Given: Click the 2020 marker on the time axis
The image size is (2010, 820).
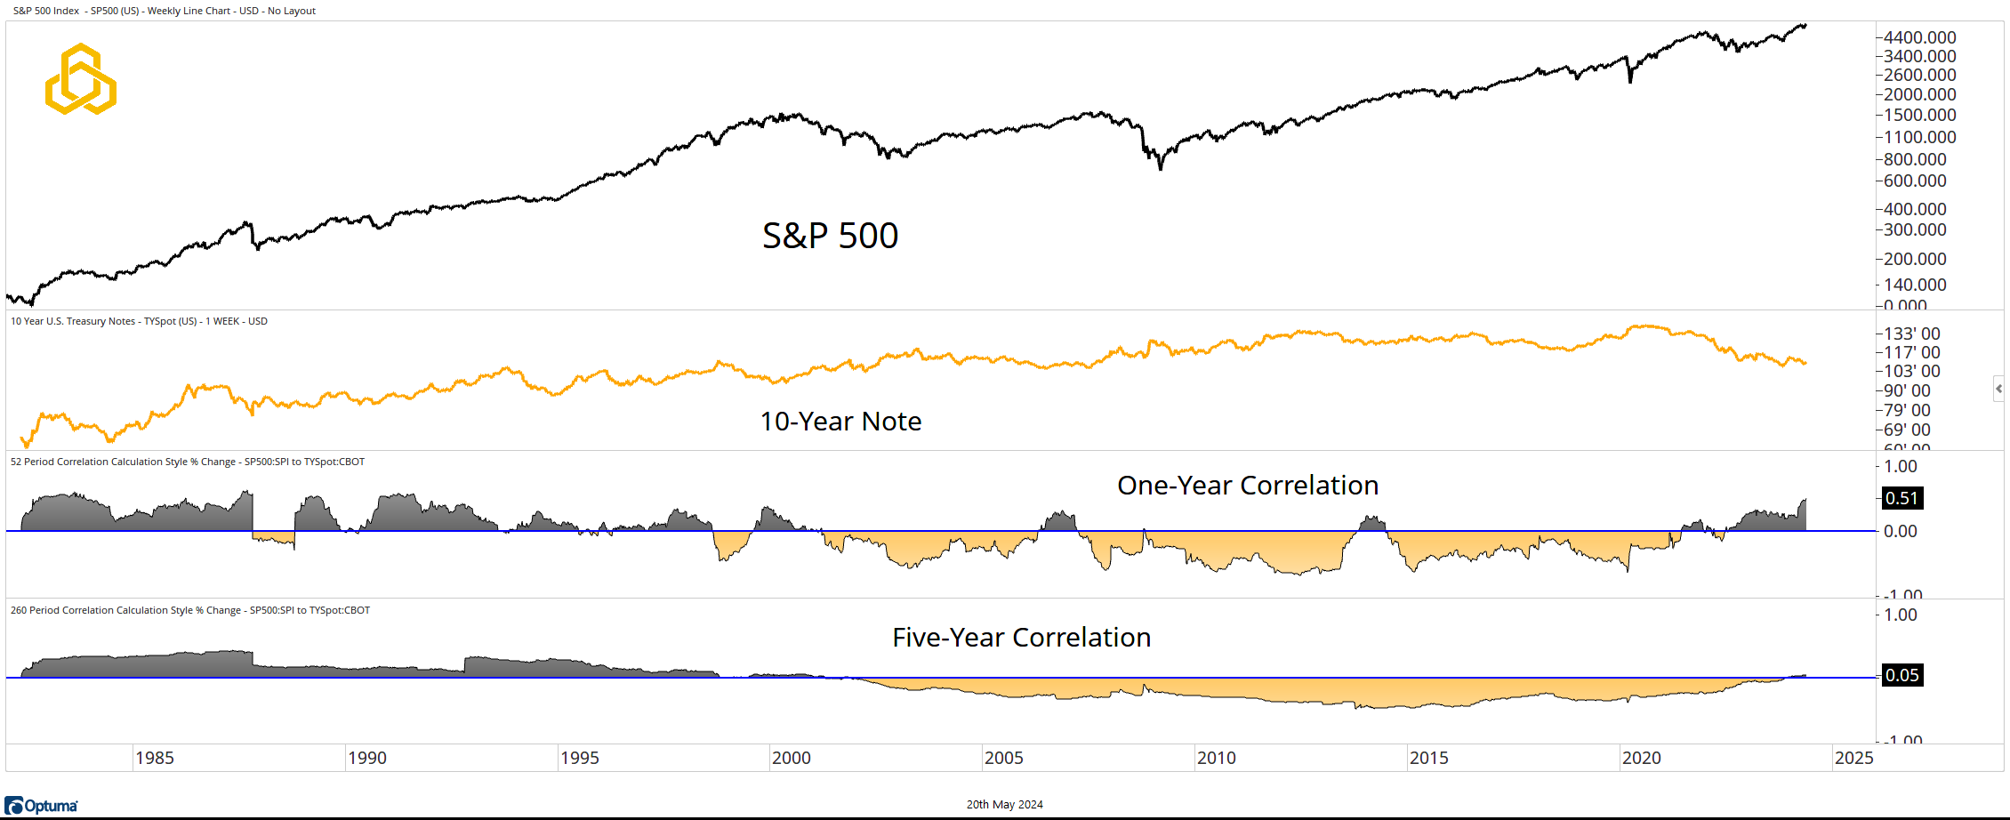Looking at the screenshot, I should pyautogui.click(x=1641, y=758).
